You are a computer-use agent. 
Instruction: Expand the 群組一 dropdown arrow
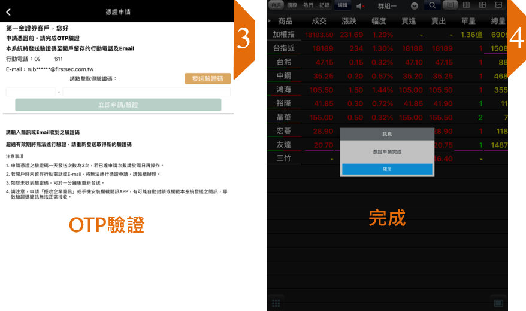(x=414, y=5)
